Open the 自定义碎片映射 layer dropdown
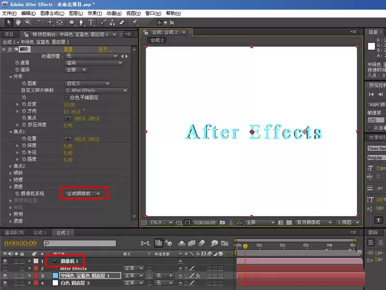 point(96,90)
